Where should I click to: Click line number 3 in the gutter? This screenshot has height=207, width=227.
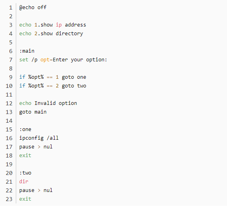[x=11, y=25]
